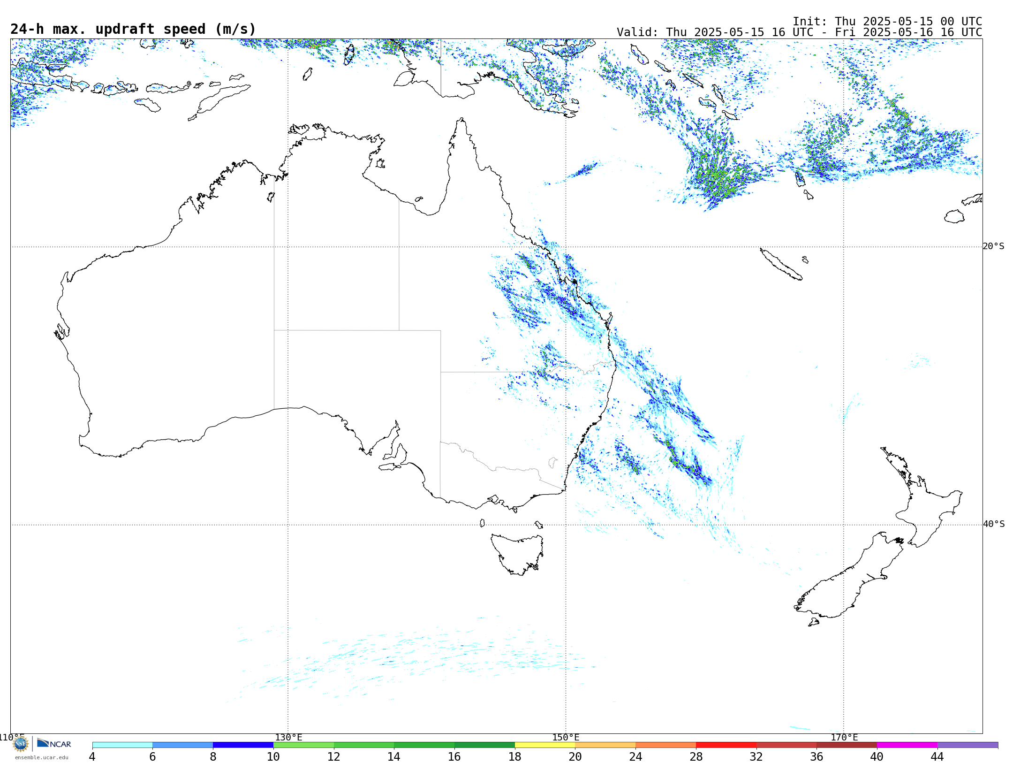This screenshot has height=763, width=1013.
Task: Click the NSF logo icon
Action: pos(21,744)
